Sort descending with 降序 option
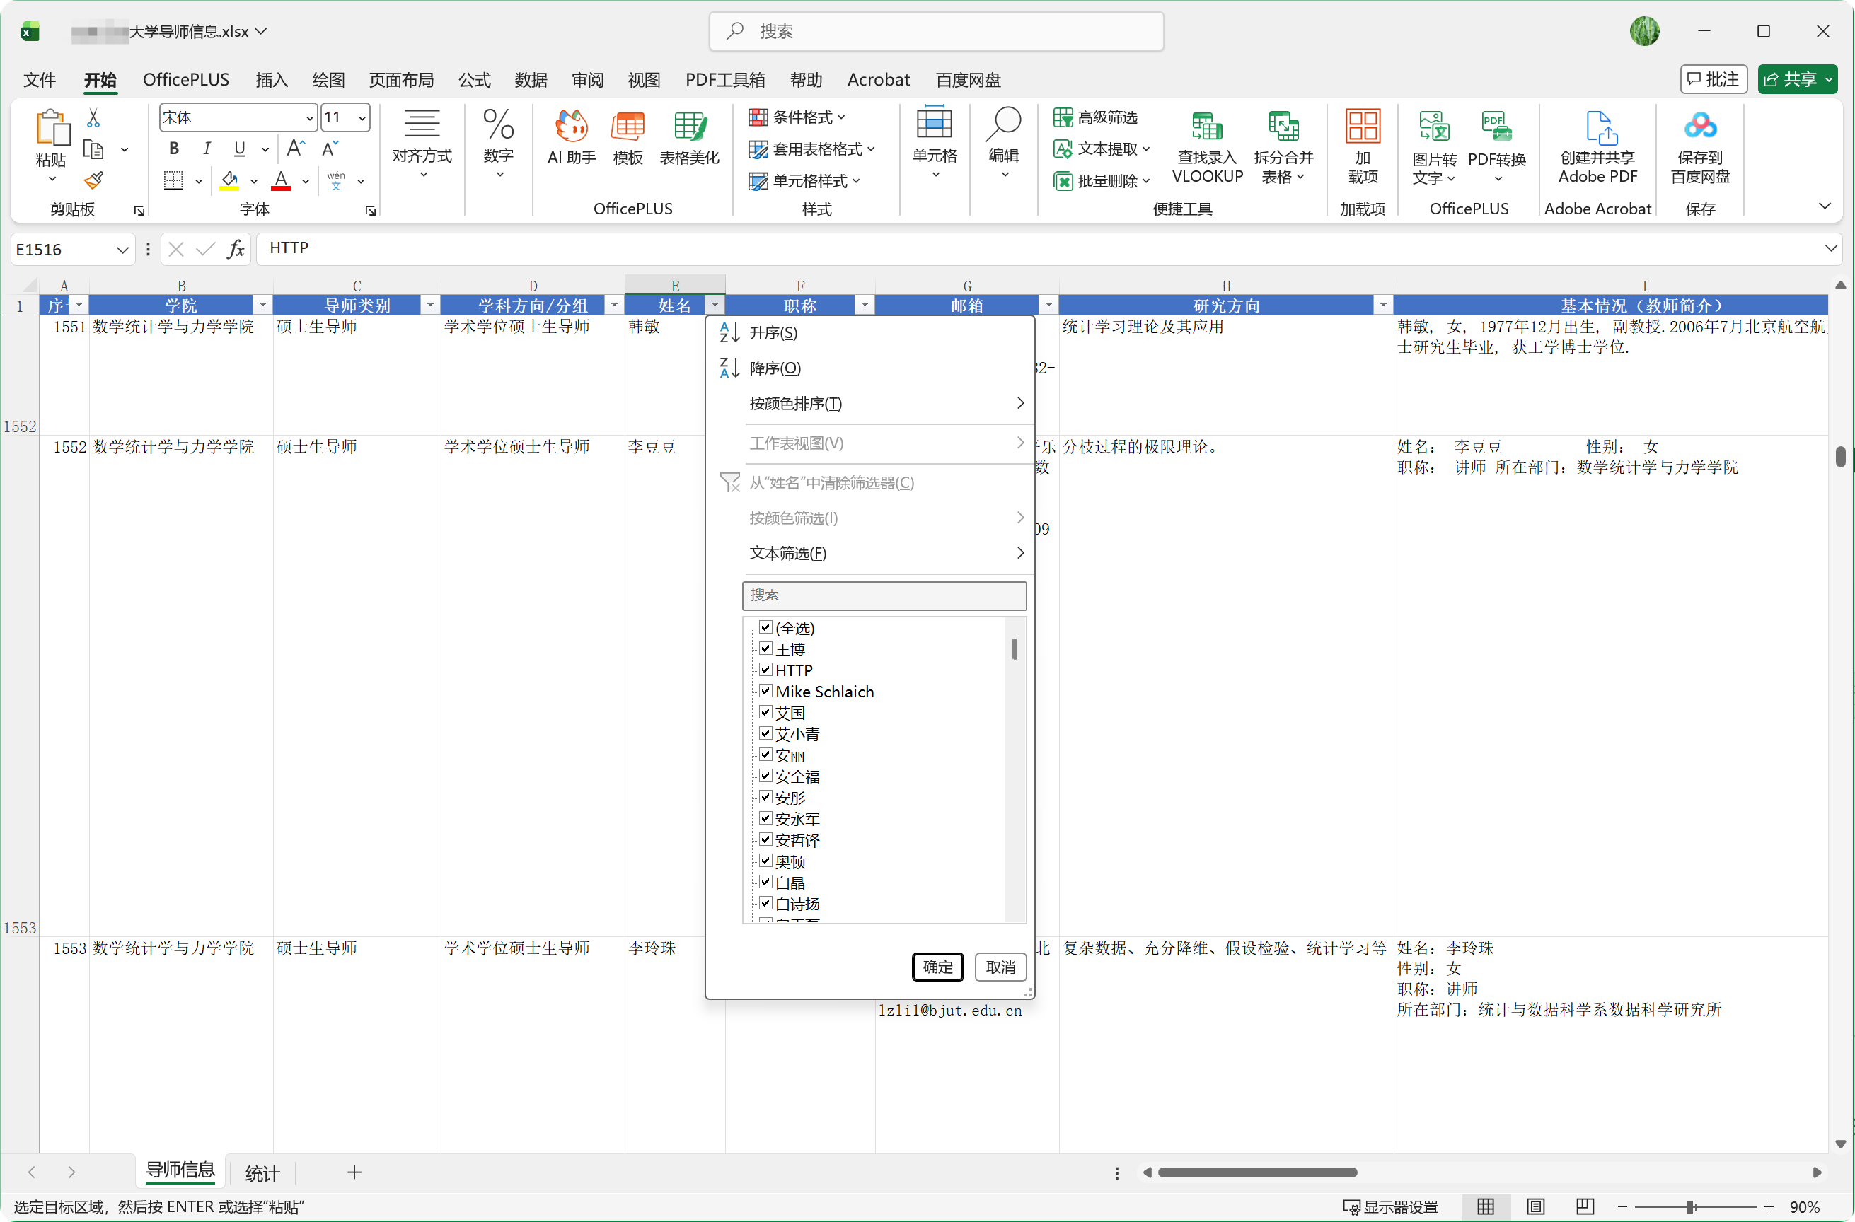Screen dimensions: 1855x1222 click(x=774, y=368)
